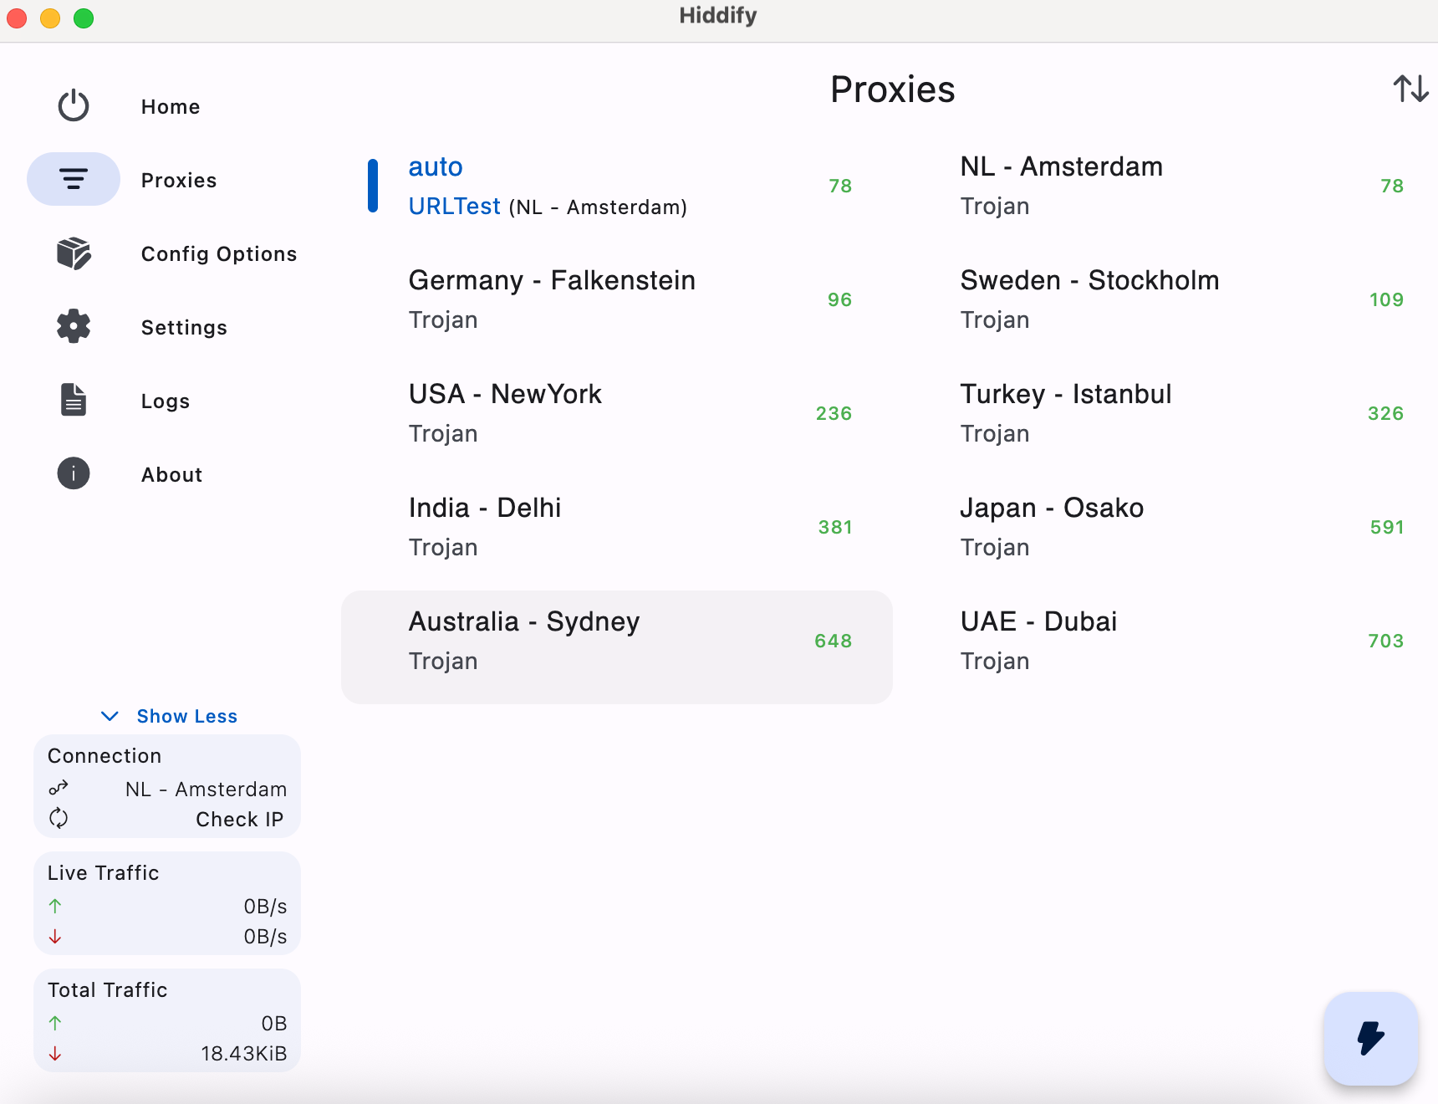Open the Logs menu label

166,401
